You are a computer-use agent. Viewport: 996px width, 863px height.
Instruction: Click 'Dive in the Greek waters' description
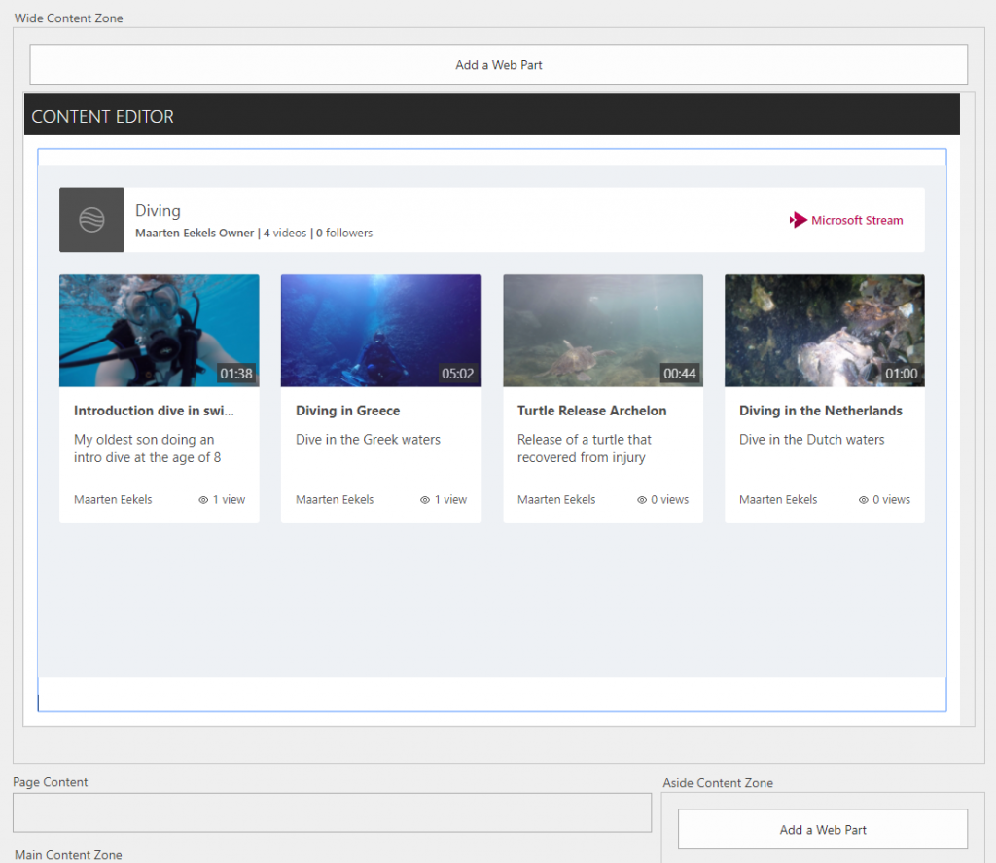point(368,440)
